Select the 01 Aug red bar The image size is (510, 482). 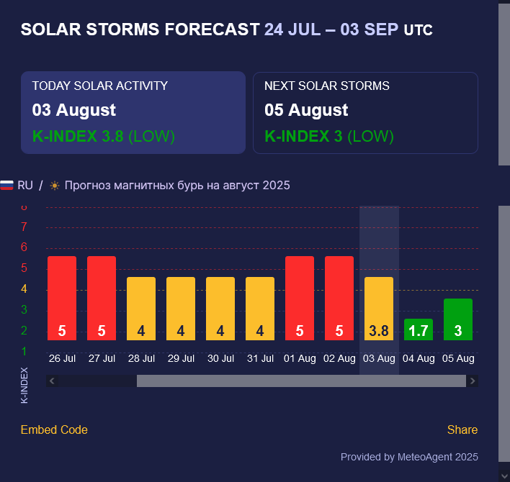300,298
